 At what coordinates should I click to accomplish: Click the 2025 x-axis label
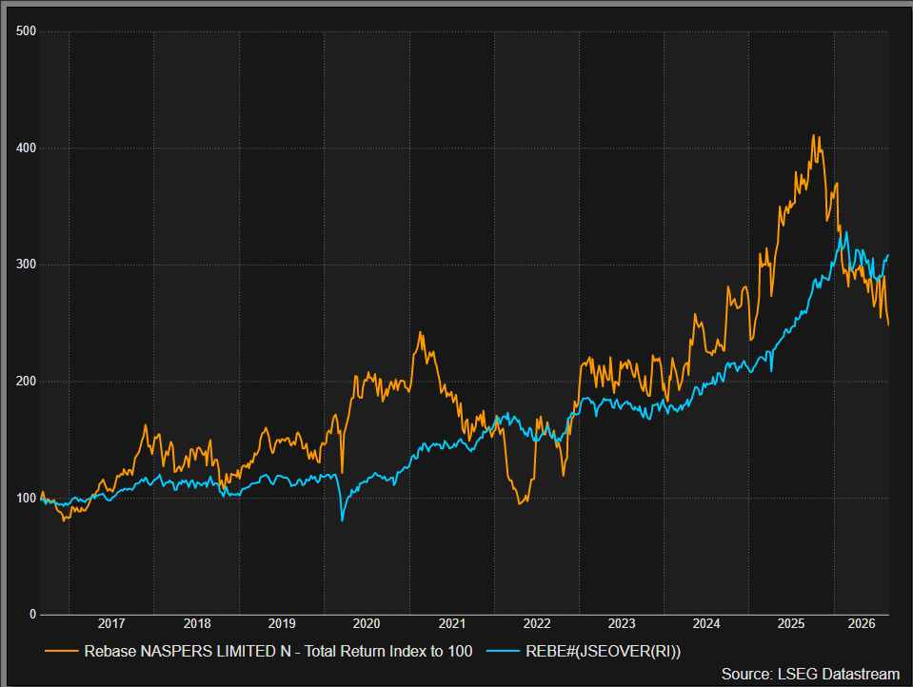pos(791,623)
